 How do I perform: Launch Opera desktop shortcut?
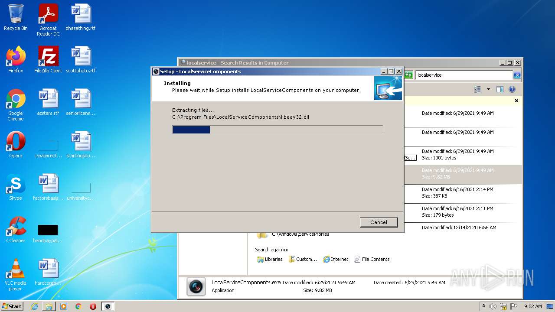pyautogui.click(x=16, y=145)
